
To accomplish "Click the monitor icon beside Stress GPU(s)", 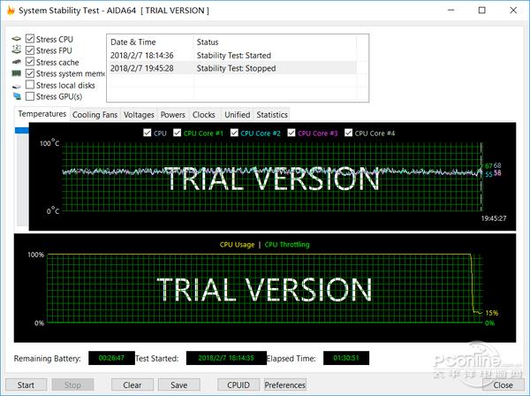I will [16, 96].
